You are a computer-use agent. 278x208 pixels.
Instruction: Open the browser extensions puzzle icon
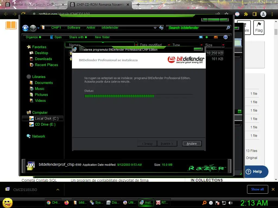(246, 14)
